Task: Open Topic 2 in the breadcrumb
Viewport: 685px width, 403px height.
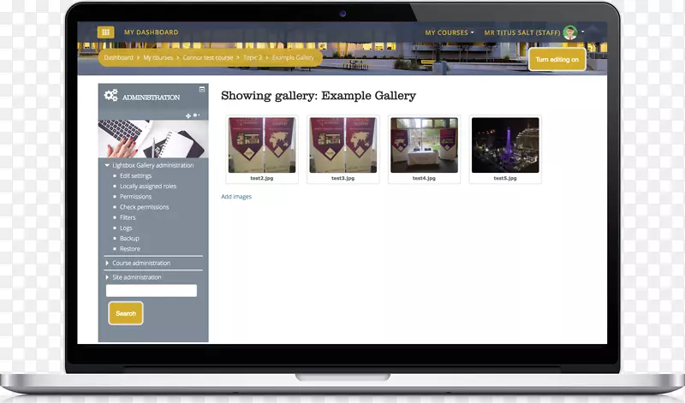Action: [x=253, y=57]
